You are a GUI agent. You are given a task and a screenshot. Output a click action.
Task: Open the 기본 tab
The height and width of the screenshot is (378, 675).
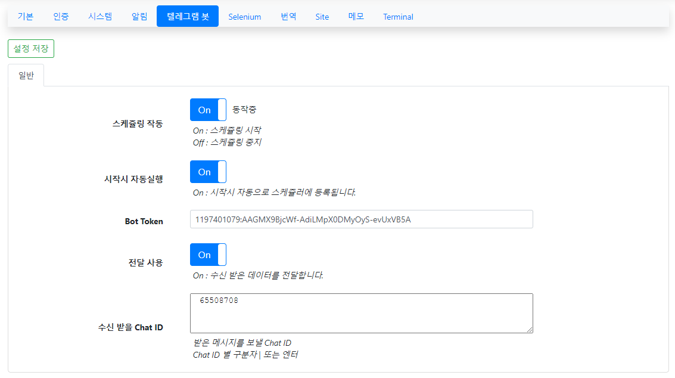click(25, 17)
